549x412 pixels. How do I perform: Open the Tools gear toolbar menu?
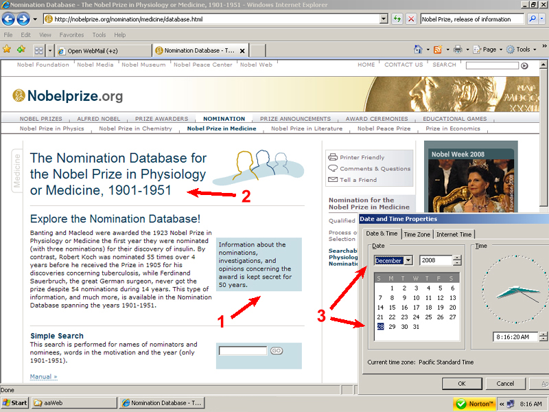522,49
